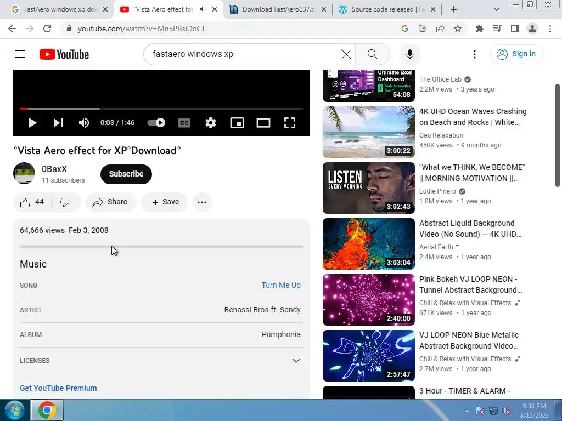This screenshot has height=421, width=562.
Task: Open the taskbar clock showing 9:38 PM
Action: (x=534, y=411)
